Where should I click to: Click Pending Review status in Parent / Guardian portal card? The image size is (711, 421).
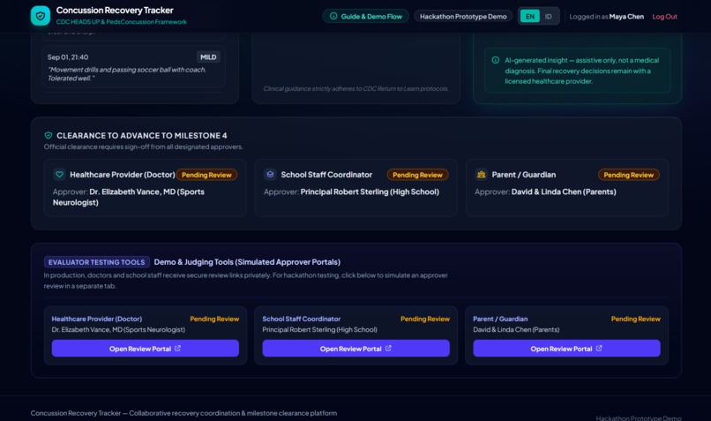click(636, 319)
